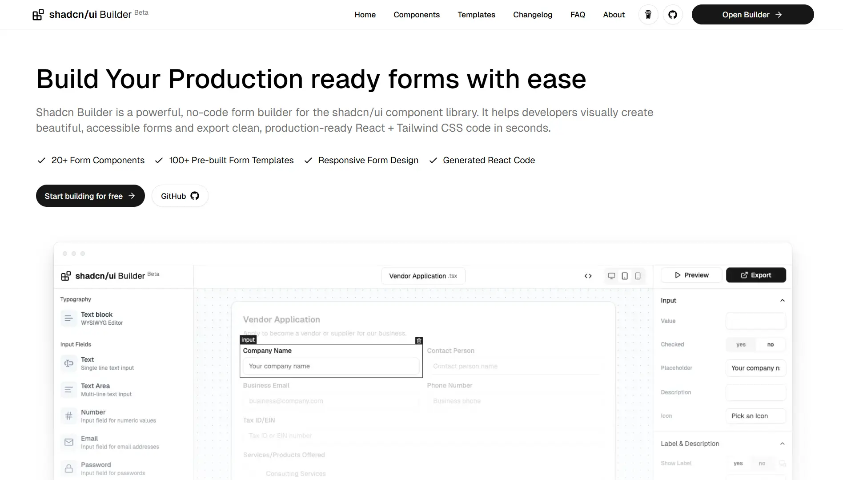Collapse the Input properties section chevron
Viewport: 843px width, 480px height.
click(x=782, y=301)
